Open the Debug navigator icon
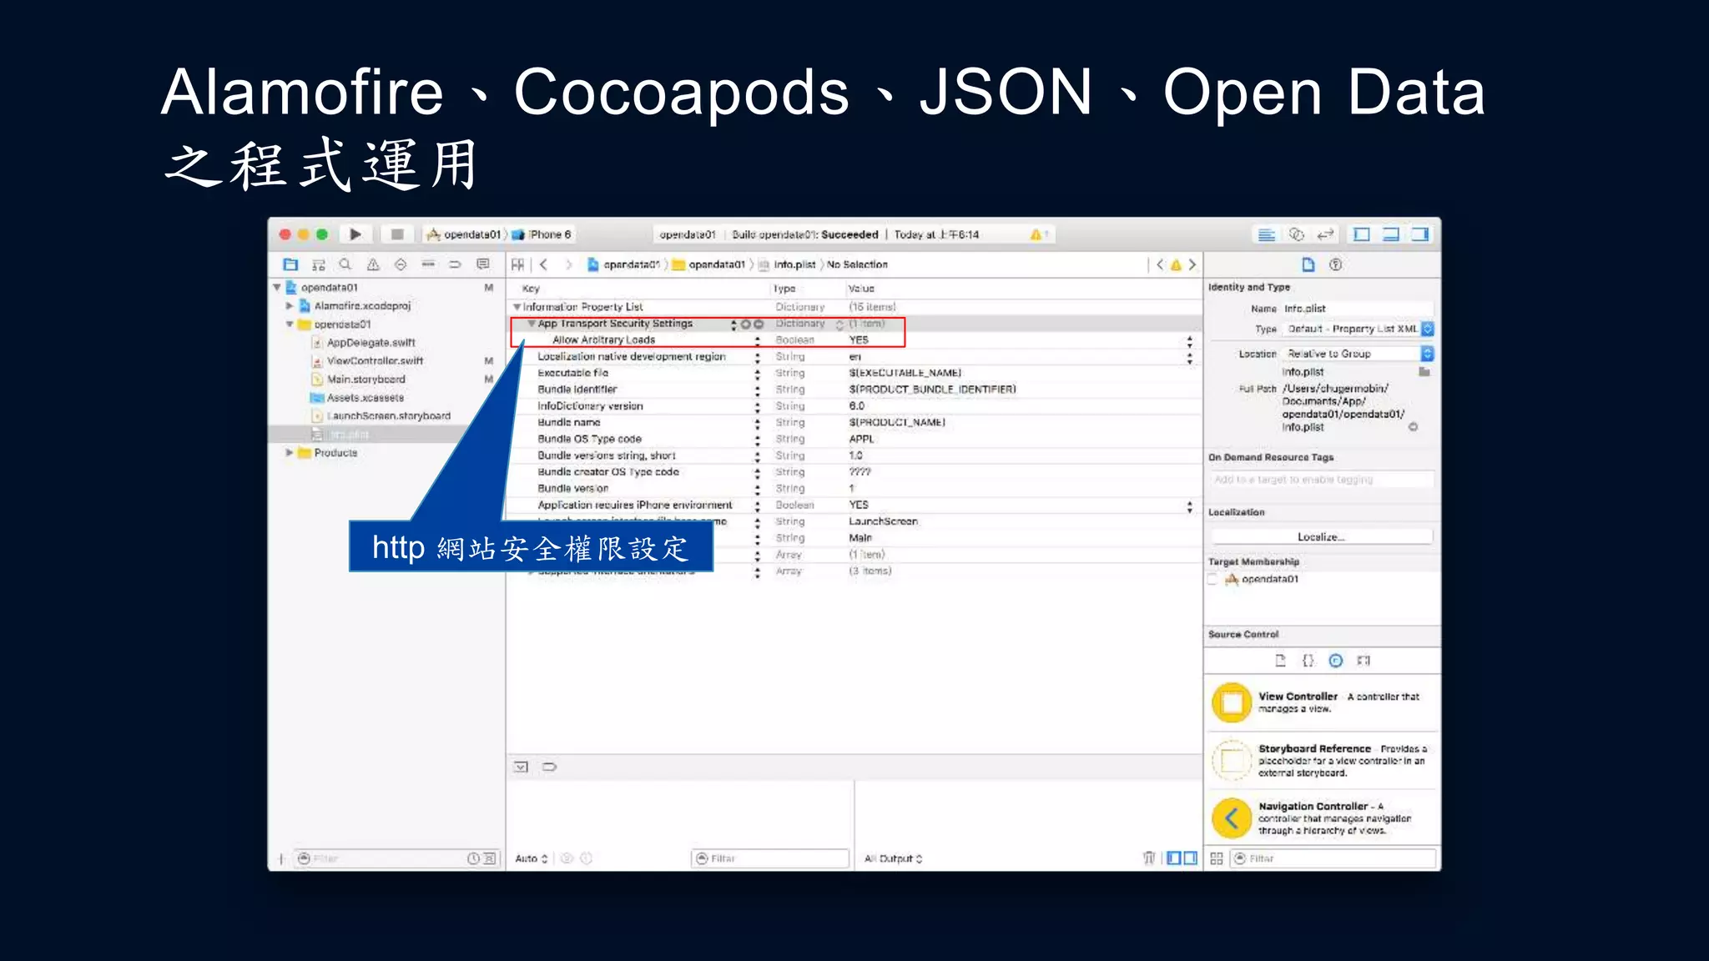 point(428,264)
